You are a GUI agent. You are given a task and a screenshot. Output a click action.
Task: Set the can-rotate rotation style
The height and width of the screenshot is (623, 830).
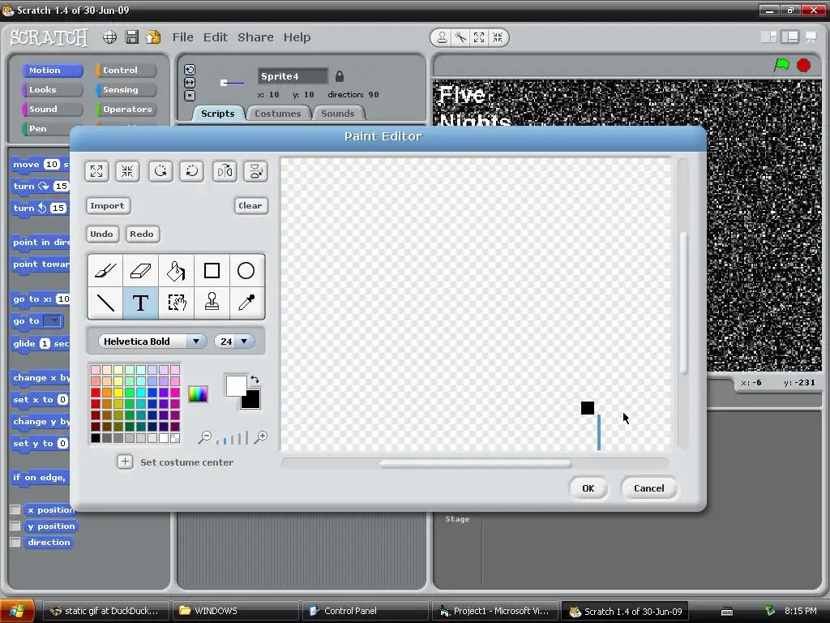(190, 70)
